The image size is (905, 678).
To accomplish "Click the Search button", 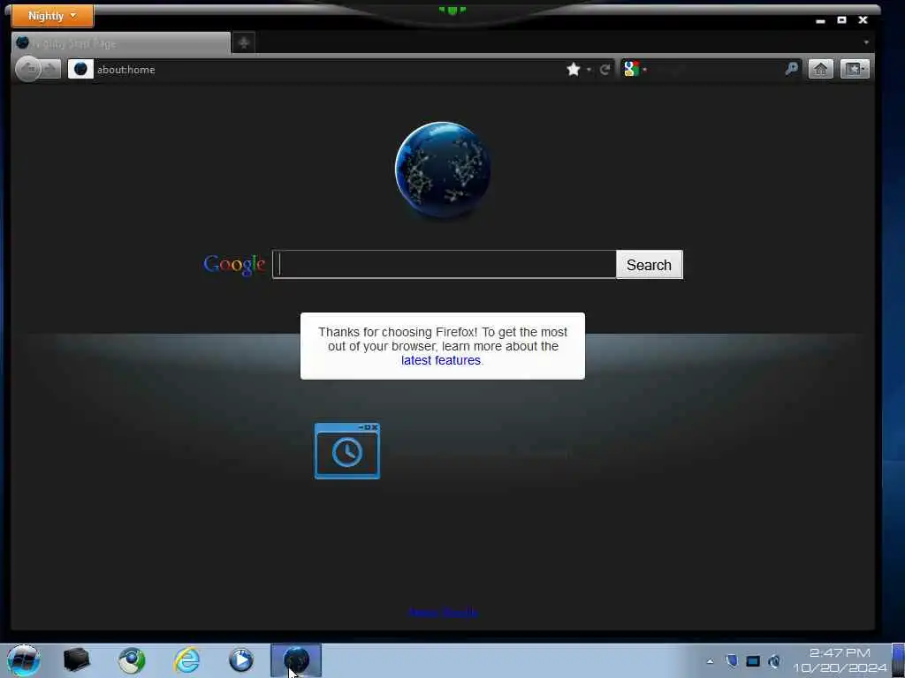I will [650, 265].
